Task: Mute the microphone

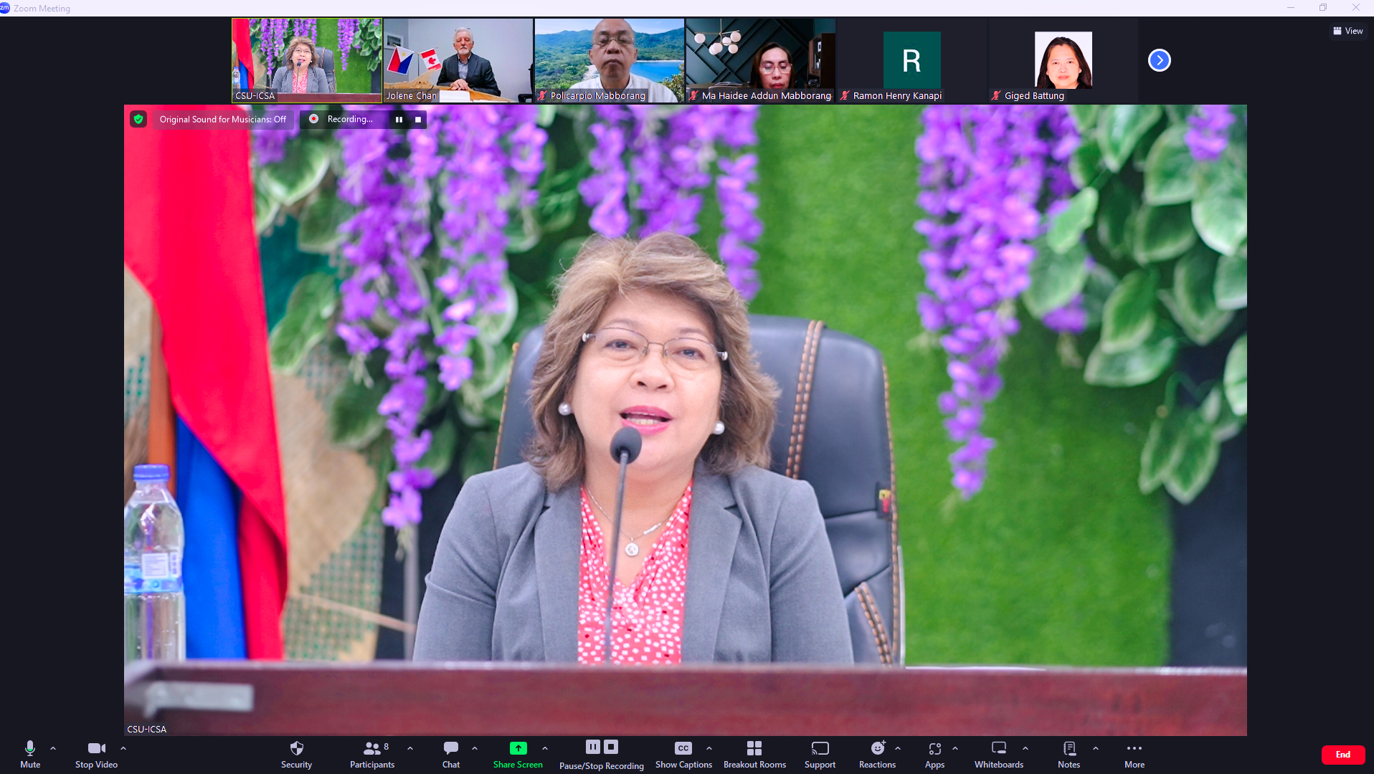Action: click(30, 754)
